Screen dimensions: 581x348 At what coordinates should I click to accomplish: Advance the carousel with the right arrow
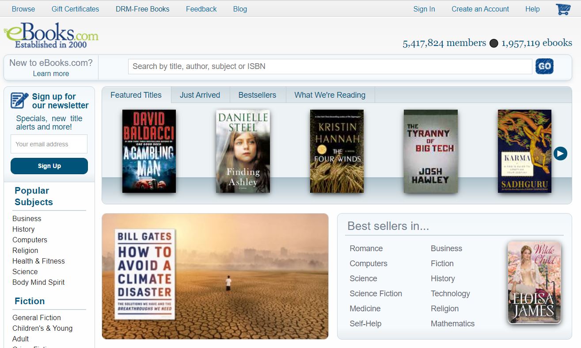pyautogui.click(x=560, y=153)
